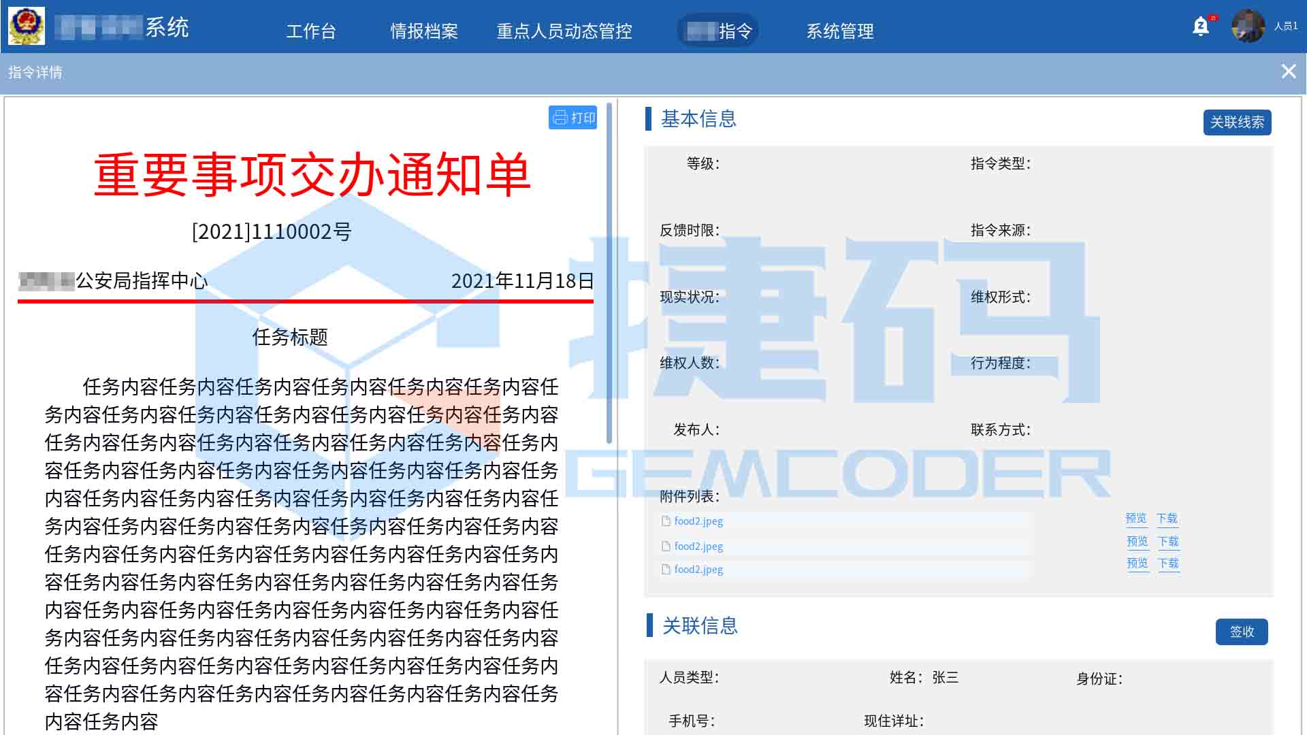
Task: Open the second food2.jpeg attachment link
Action: click(x=698, y=544)
